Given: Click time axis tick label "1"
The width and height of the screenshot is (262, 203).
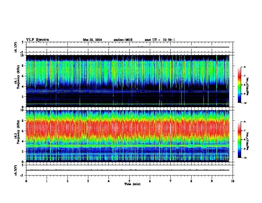Looking at the screenshot, I should pos(47,181).
